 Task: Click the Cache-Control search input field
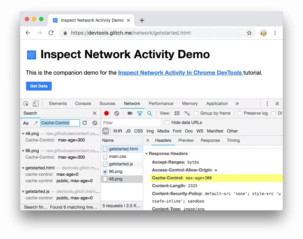coord(60,123)
